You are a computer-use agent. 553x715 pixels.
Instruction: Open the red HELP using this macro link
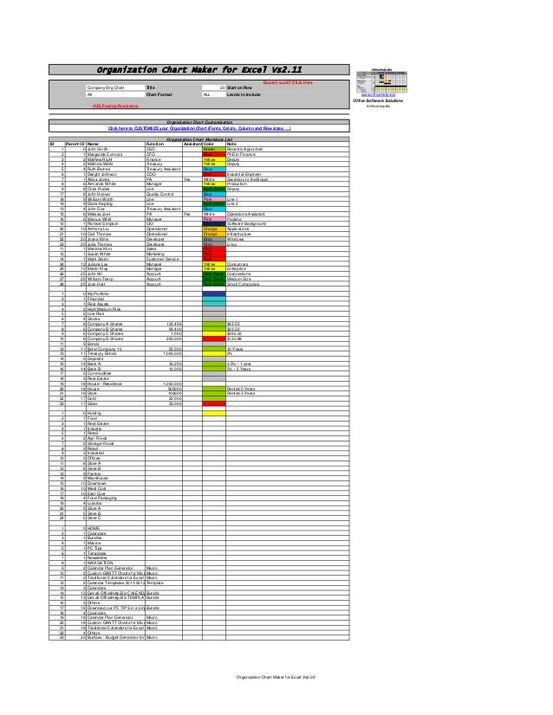115,106
